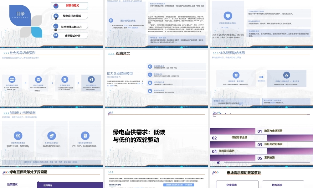Click the network hierarchy icon in new mode box
Image resolution: width=313 pixels, height=188 pixels.
(x=286, y=75)
